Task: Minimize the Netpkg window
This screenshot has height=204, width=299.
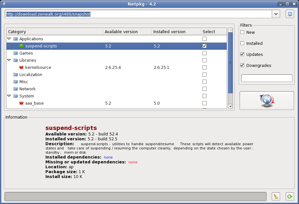Action: click(280, 4)
